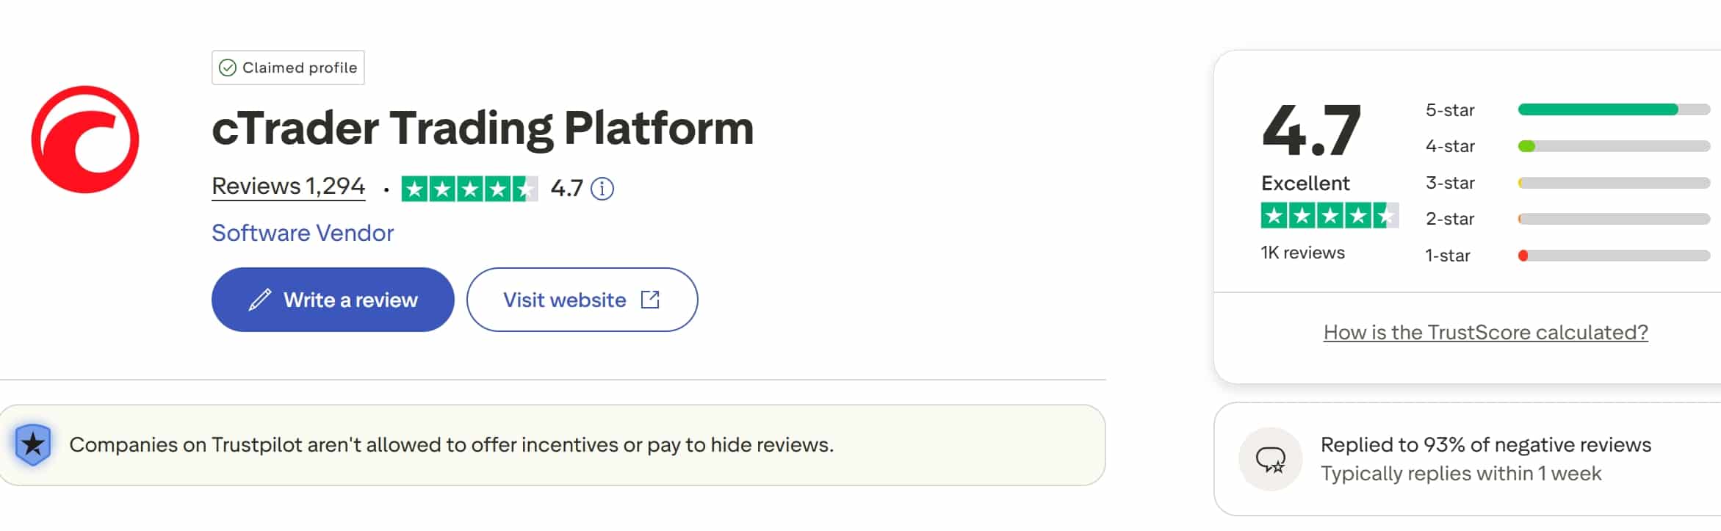
Task: Click the Visit website button
Action: point(582,300)
